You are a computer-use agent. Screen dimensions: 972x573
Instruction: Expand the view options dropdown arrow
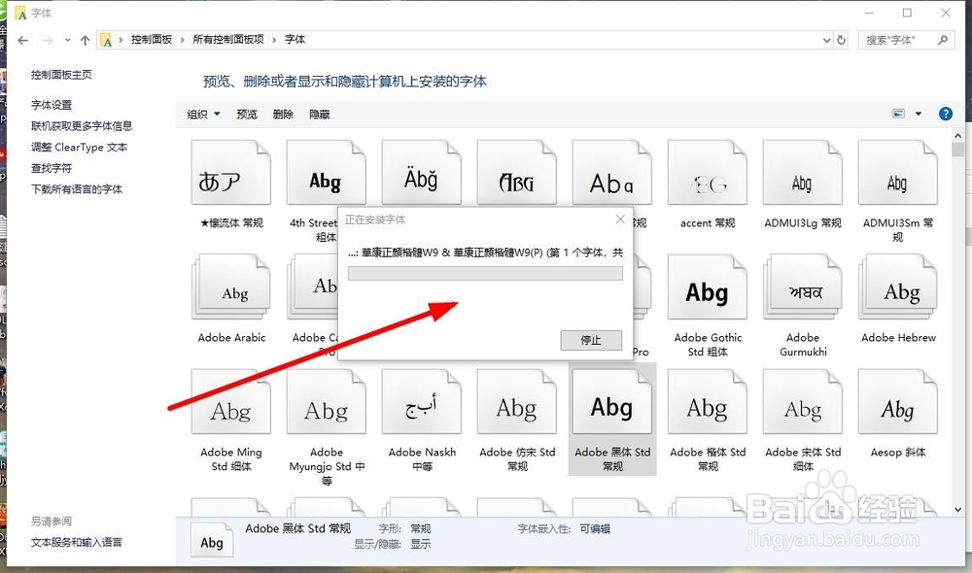tap(919, 114)
